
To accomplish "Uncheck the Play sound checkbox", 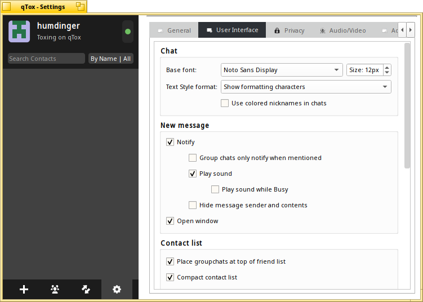I will click(x=192, y=174).
